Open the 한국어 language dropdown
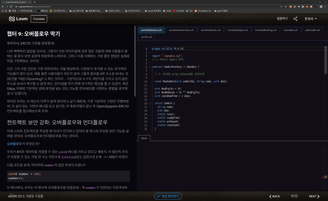 tap(311, 19)
